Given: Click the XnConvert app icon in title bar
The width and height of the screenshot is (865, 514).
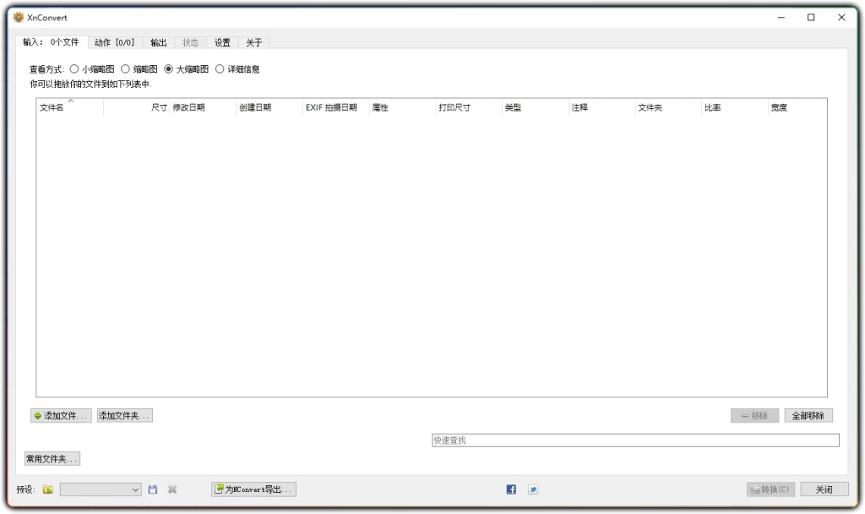Looking at the screenshot, I should (x=19, y=17).
